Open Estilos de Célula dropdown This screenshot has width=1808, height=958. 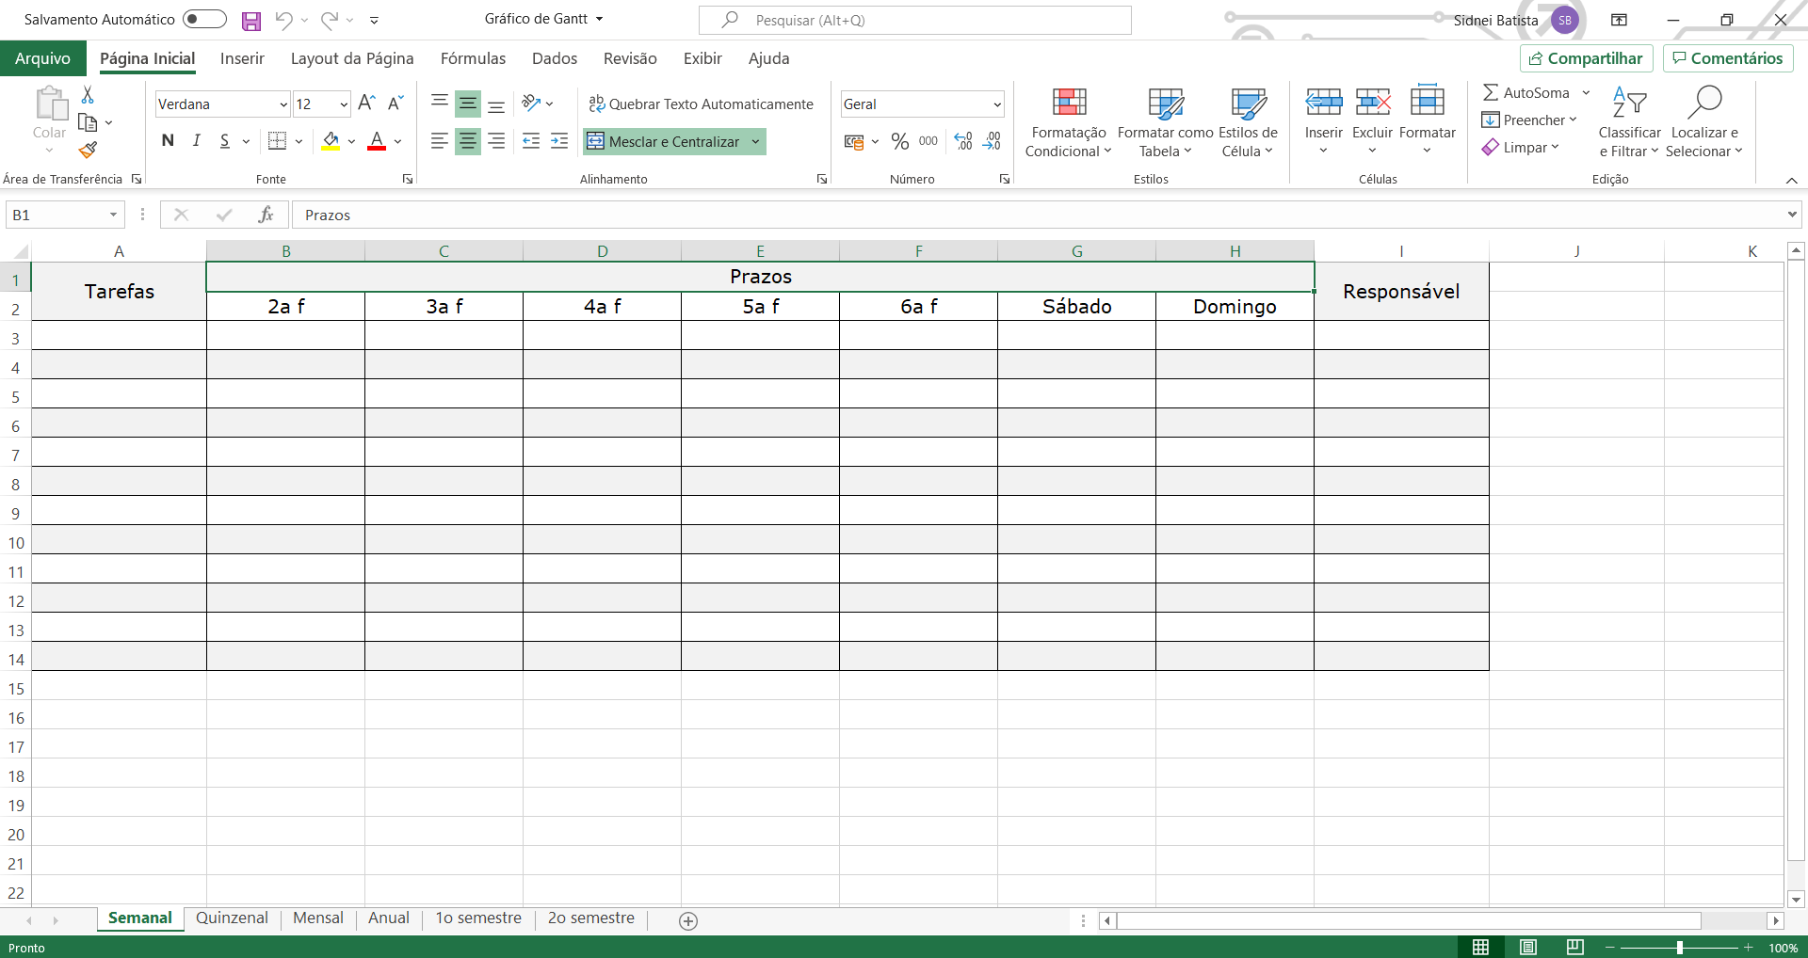1248,122
